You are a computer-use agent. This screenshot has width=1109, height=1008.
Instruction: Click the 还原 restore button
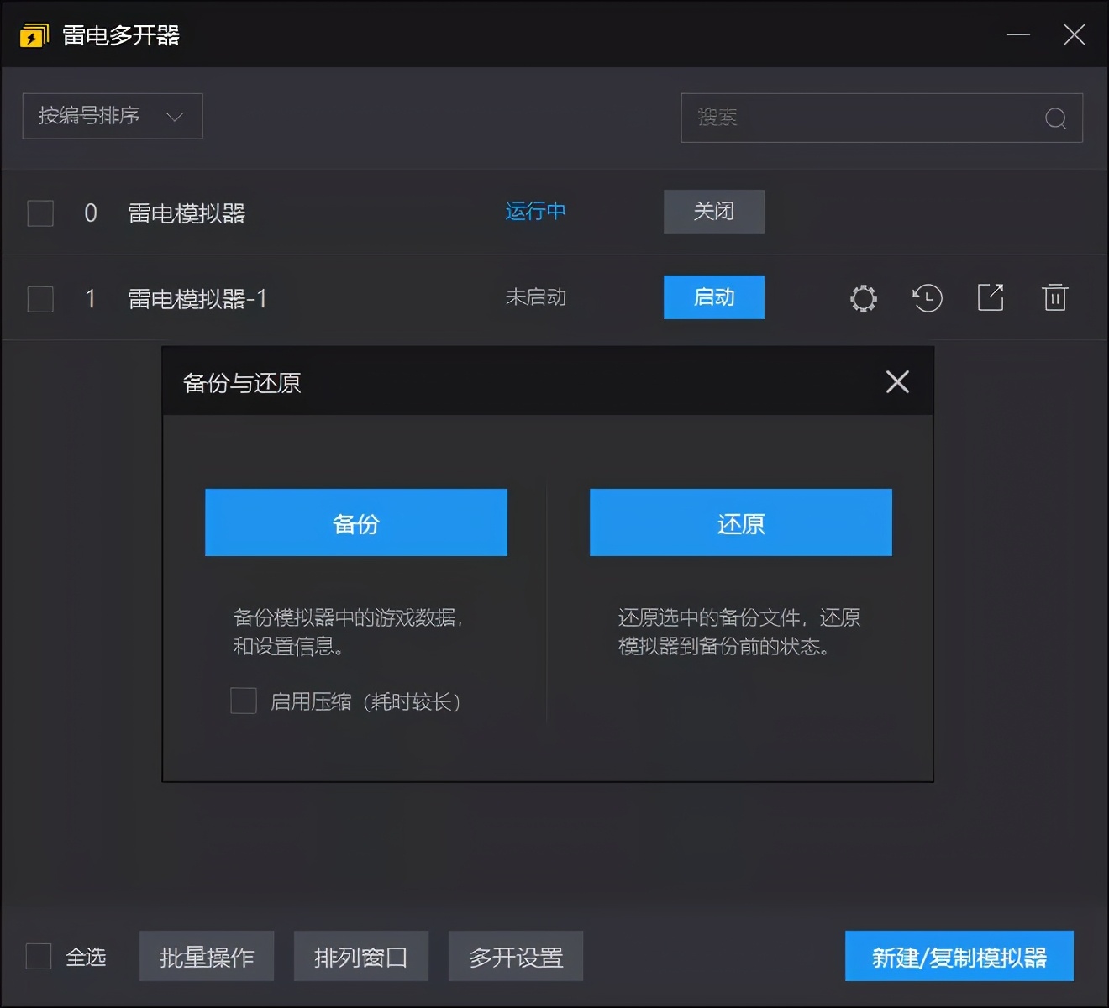coord(740,522)
